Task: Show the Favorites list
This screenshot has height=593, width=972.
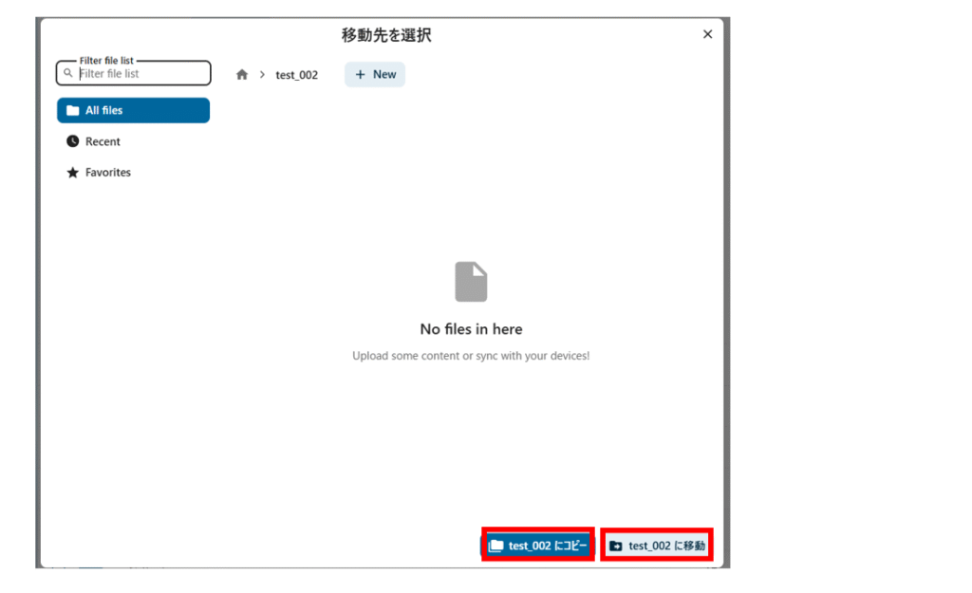Action: 108,173
